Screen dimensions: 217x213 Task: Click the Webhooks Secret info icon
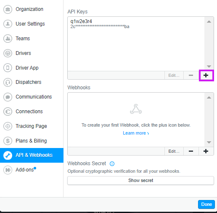[112, 164]
